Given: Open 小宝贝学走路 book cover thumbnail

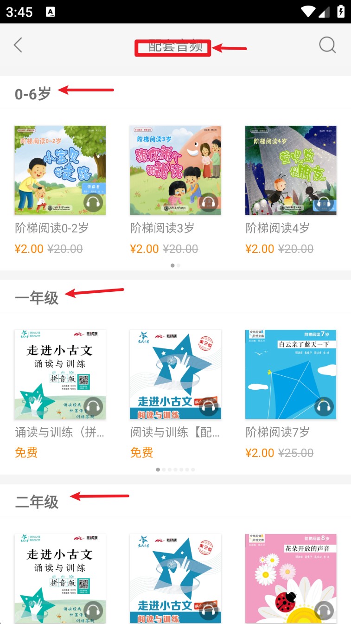Looking at the screenshot, I should tap(60, 170).
